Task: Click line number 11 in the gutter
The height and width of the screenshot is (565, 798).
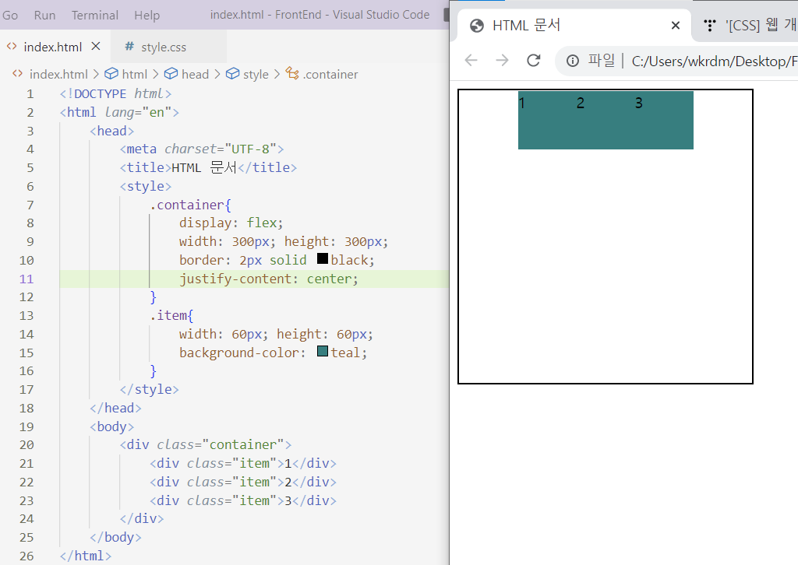Action: (26, 279)
